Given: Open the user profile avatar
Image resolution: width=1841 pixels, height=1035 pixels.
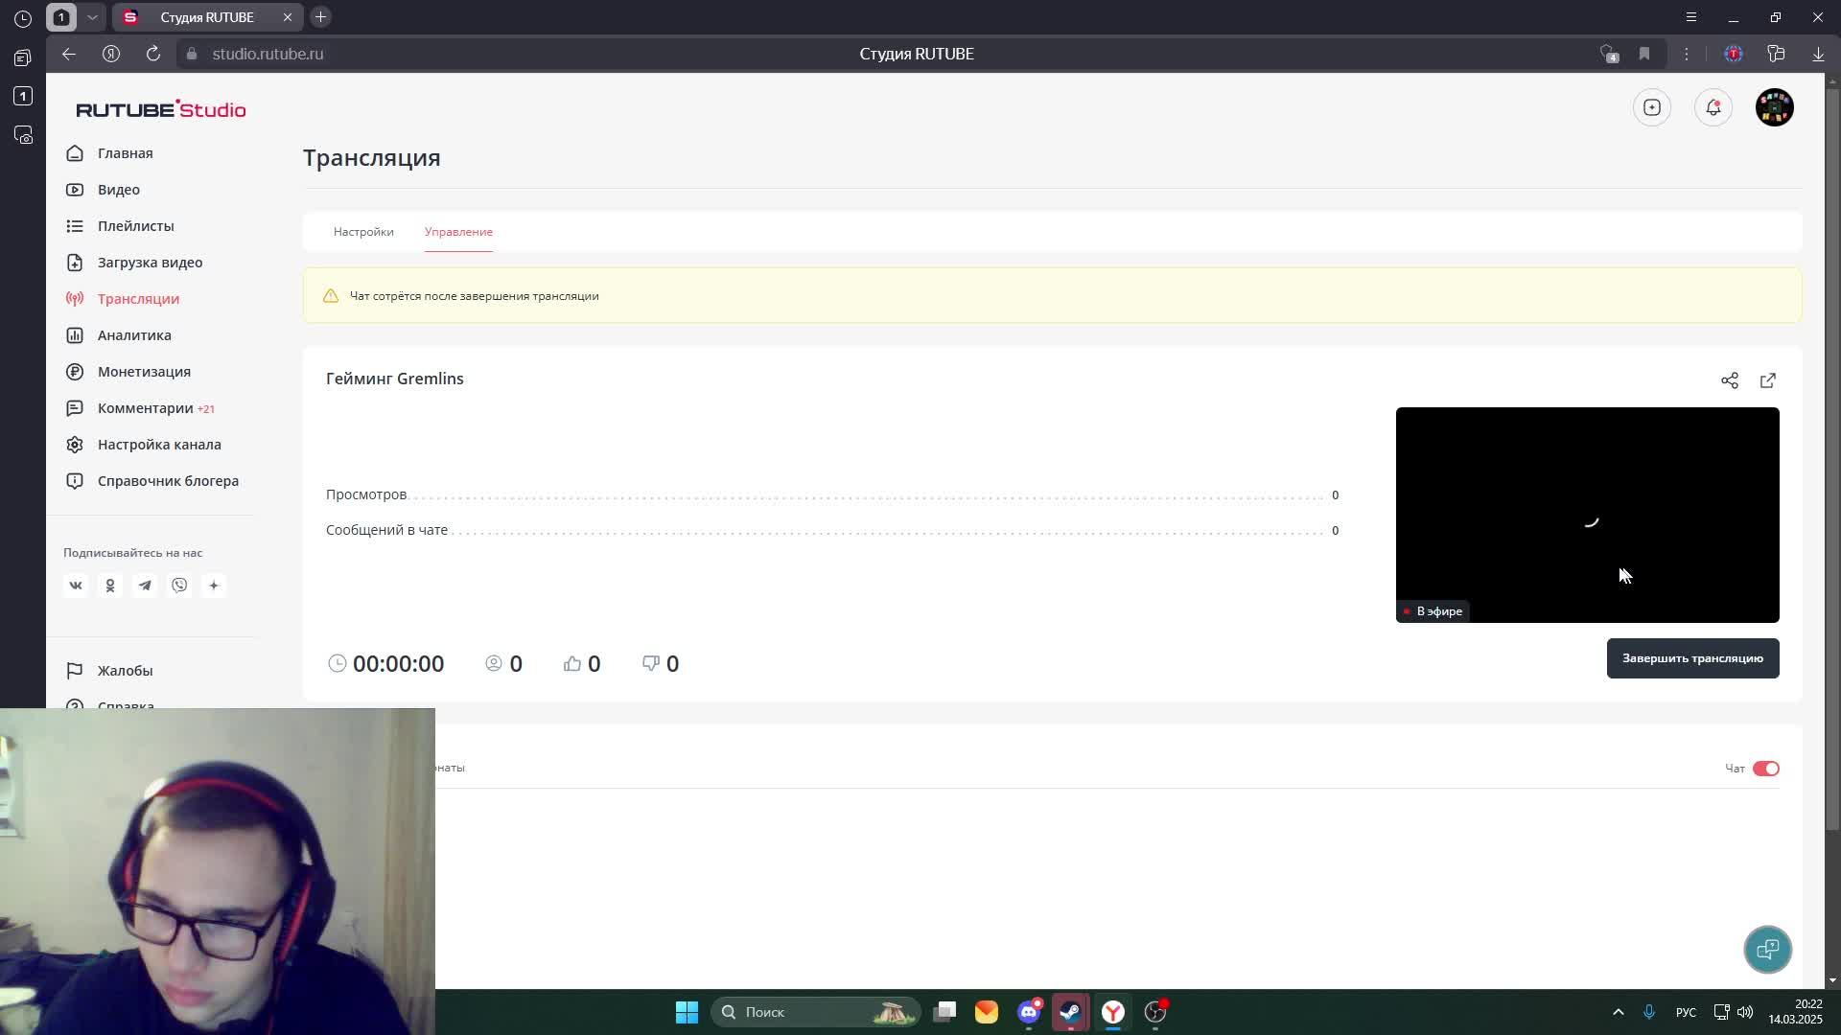Looking at the screenshot, I should pos(1774,107).
